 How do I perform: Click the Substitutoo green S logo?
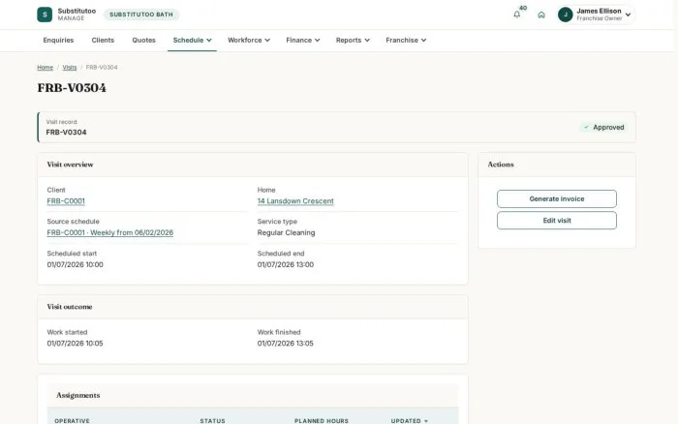point(45,15)
